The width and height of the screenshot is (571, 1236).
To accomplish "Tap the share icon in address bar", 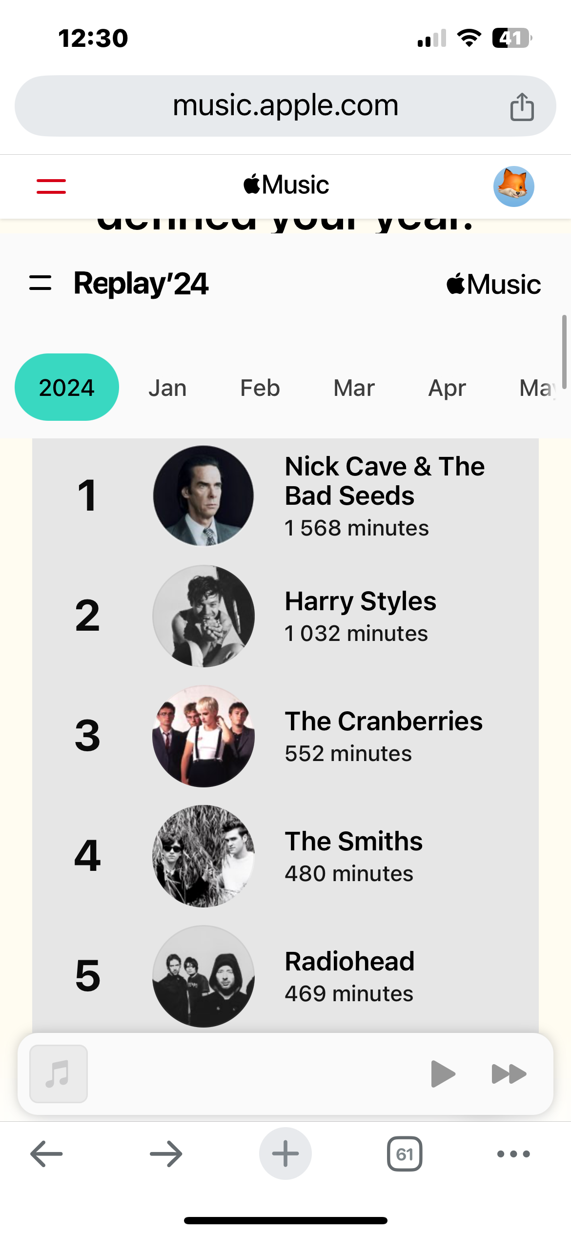I will (521, 106).
